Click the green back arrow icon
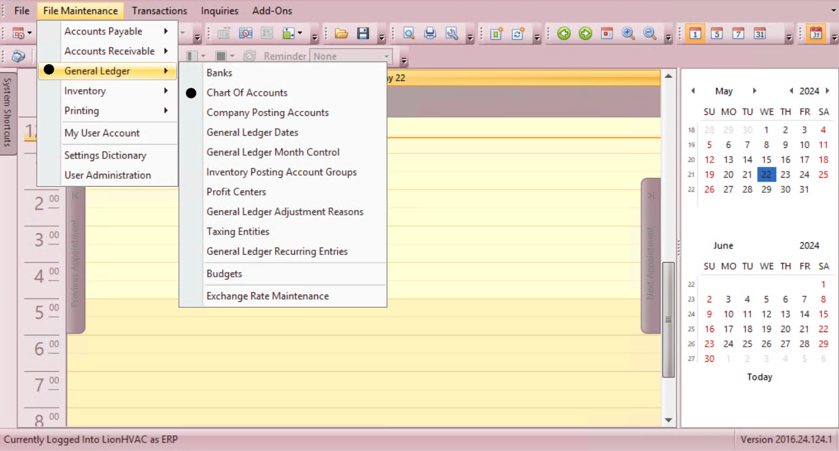This screenshot has width=839, height=451. [x=564, y=34]
